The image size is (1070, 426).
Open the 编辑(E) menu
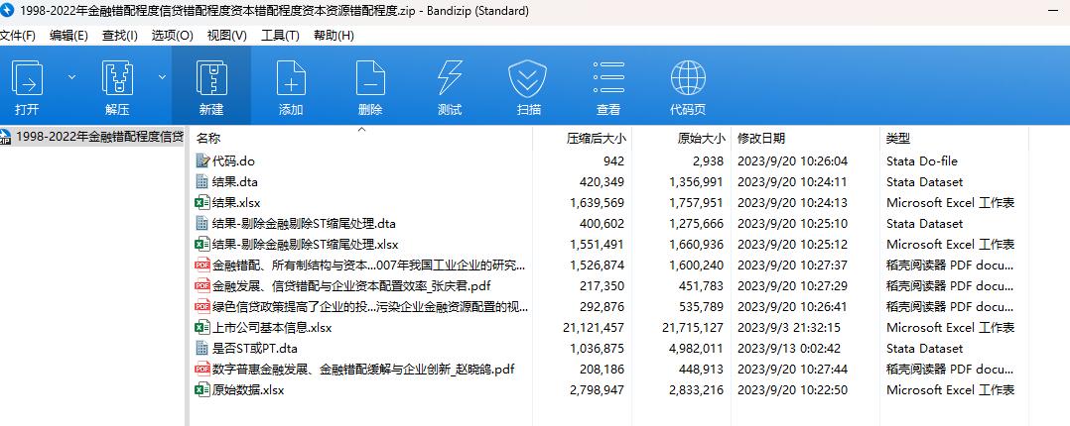coord(68,36)
